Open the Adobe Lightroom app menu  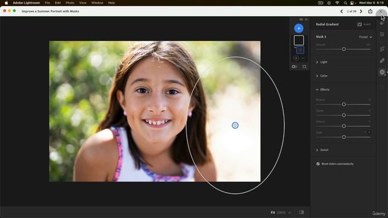(x=27, y=2)
